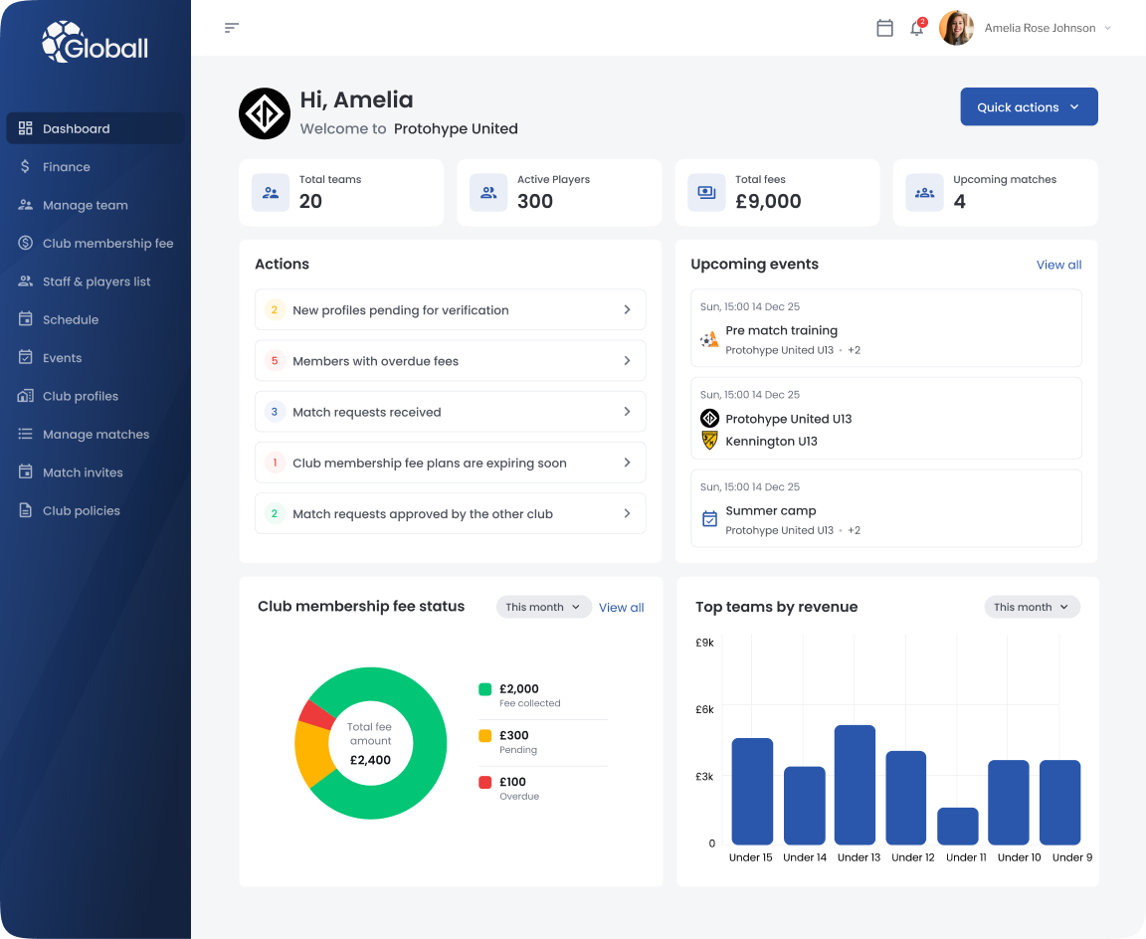Click the Under 11 revenue bar
1146x939 pixels.
point(957,826)
